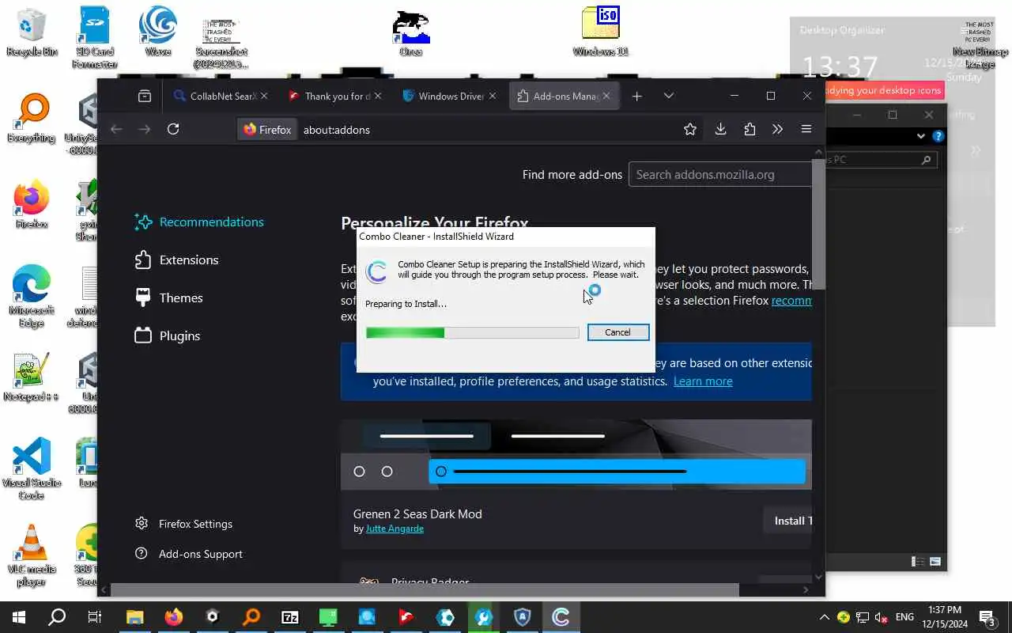This screenshot has height=633, width=1012.
Task: Open the Windows Start menu
Action: (x=19, y=617)
